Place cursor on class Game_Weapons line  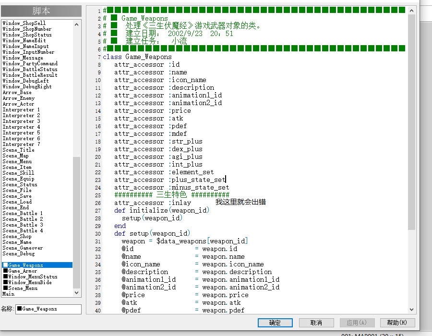tap(137, 57)
